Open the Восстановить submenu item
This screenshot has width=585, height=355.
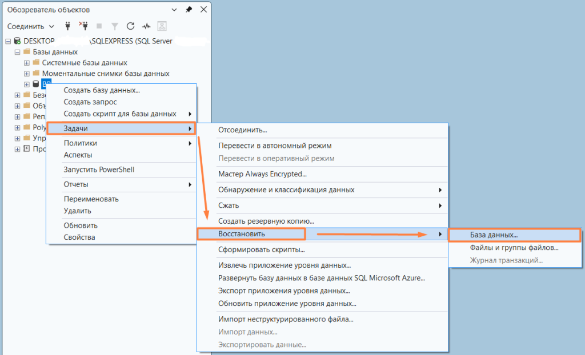[322, 234]
